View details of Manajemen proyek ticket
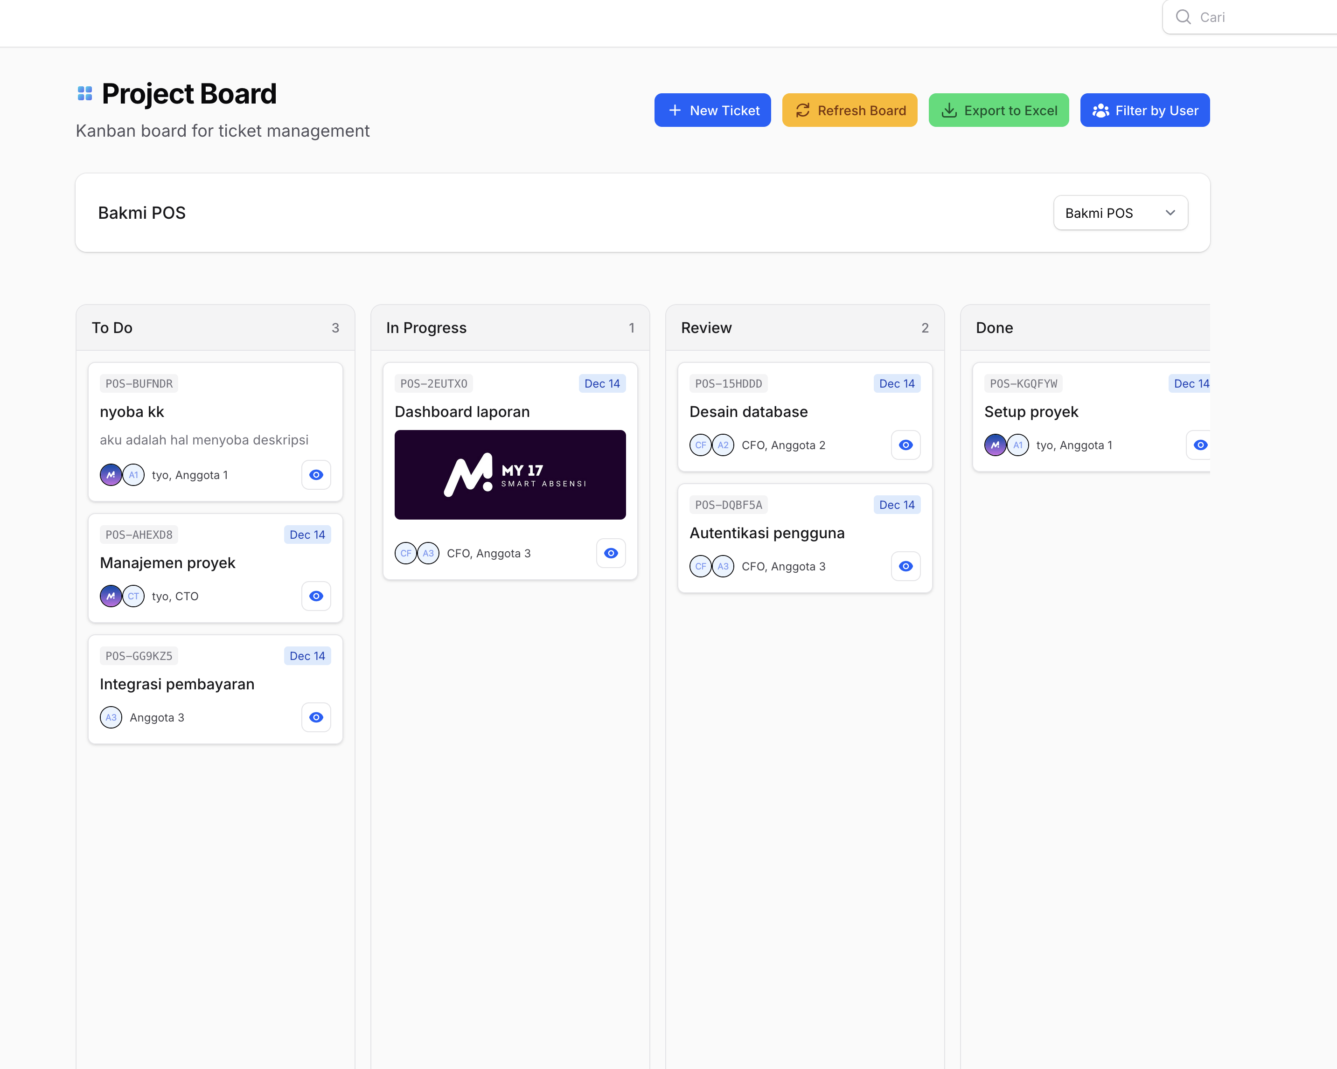 click(316, 596)
